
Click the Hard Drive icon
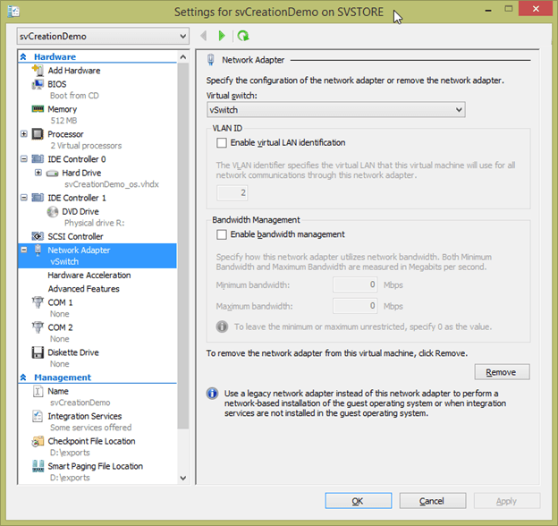coord(52,174)
